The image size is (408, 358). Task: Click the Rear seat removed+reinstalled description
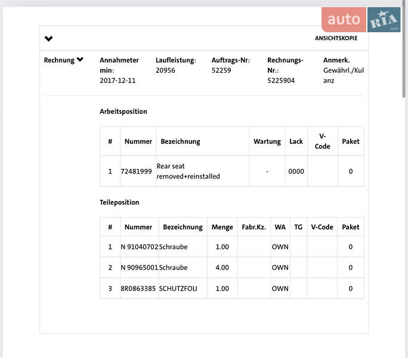(188, 171)
